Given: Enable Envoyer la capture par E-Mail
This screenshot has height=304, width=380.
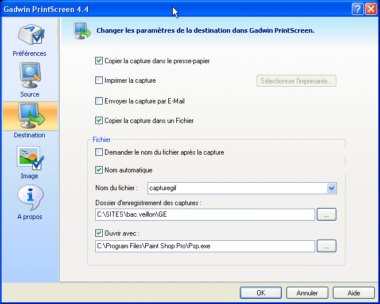Looking at the screenshot, I should point(99,101).
